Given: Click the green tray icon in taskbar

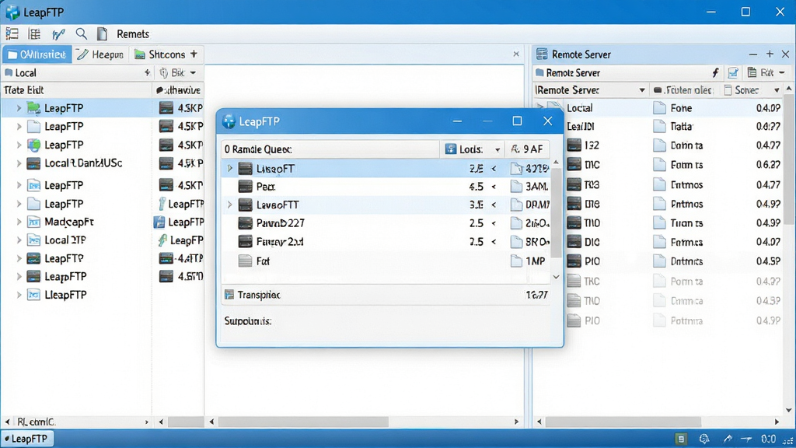Looking at the screenshot, I should pyautogui.click(x=681, y=439).
